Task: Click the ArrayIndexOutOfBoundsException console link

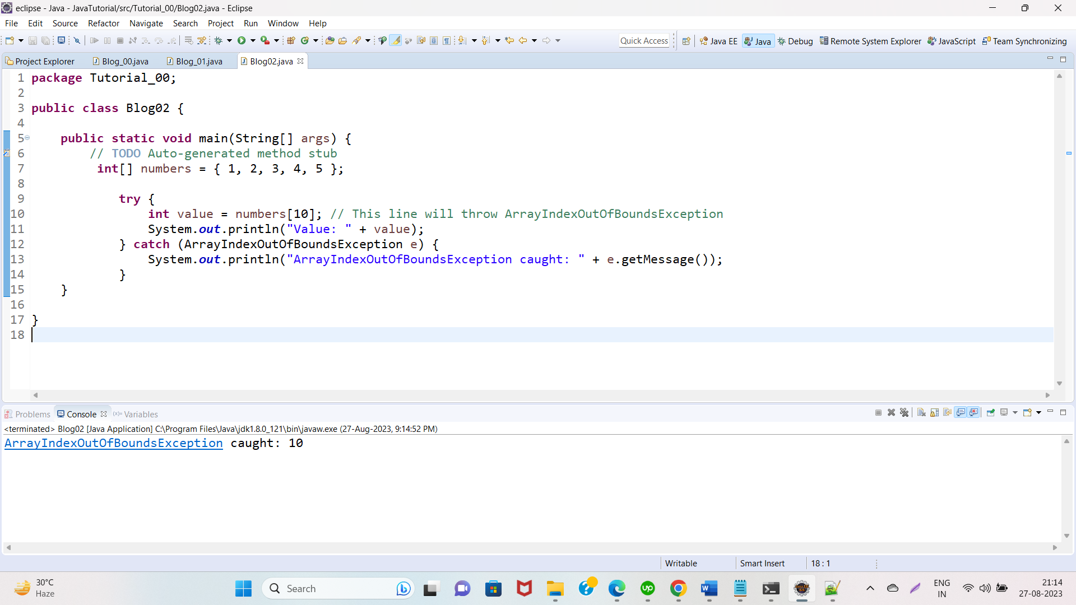Action: 114,443
